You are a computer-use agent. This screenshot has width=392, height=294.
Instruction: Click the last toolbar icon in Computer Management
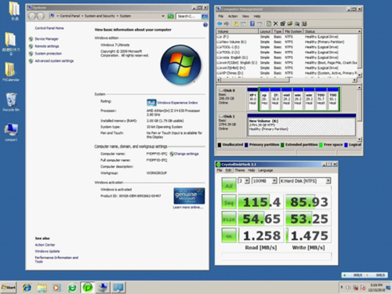(x=304, y=24)
